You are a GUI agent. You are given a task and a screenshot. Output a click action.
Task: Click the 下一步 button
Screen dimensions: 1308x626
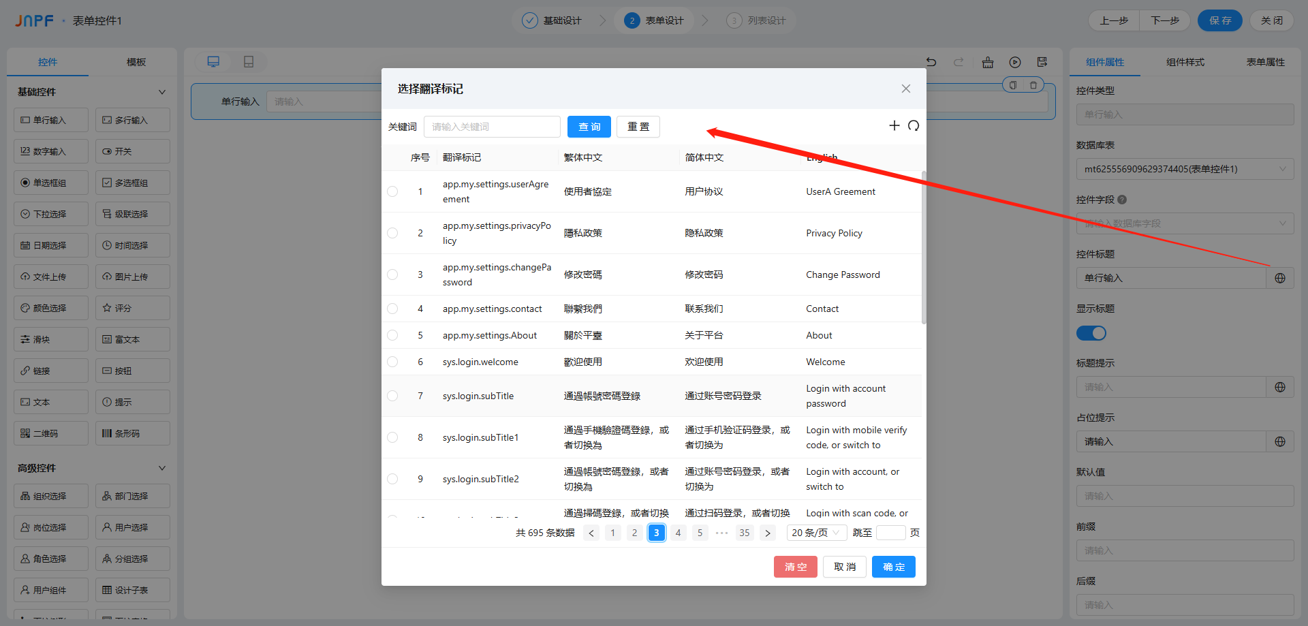1165,20
